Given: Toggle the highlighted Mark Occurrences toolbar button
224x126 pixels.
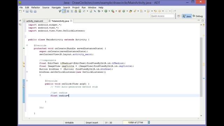Looking at the screenshot, I should pyautogui.click(x=64, y=11).
